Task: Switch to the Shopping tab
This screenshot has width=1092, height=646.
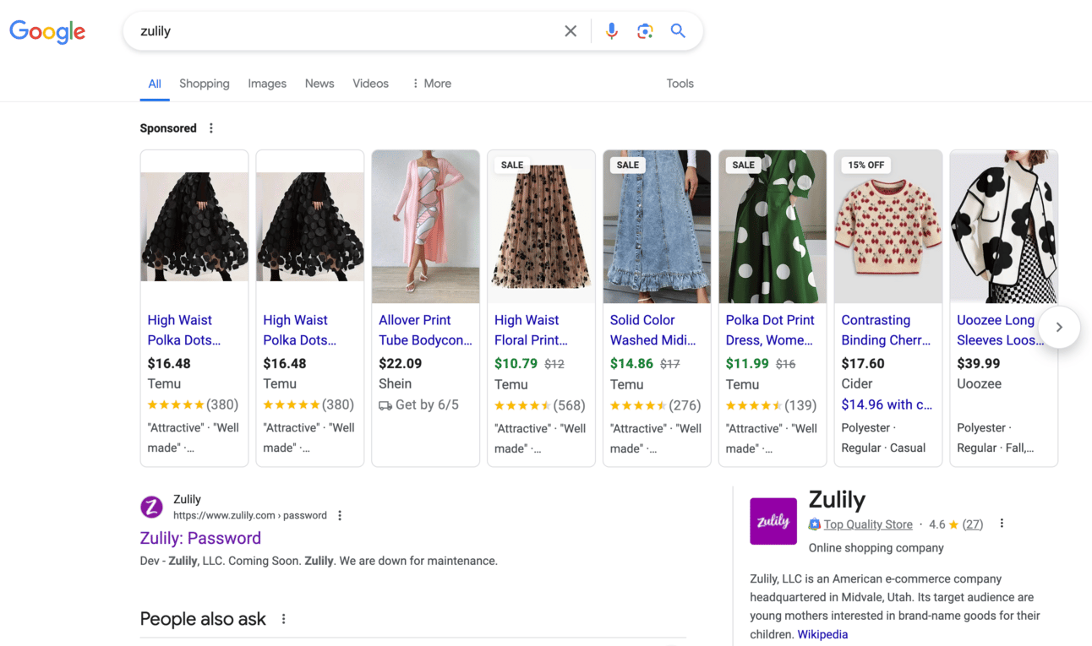Action: coord(205,84)
